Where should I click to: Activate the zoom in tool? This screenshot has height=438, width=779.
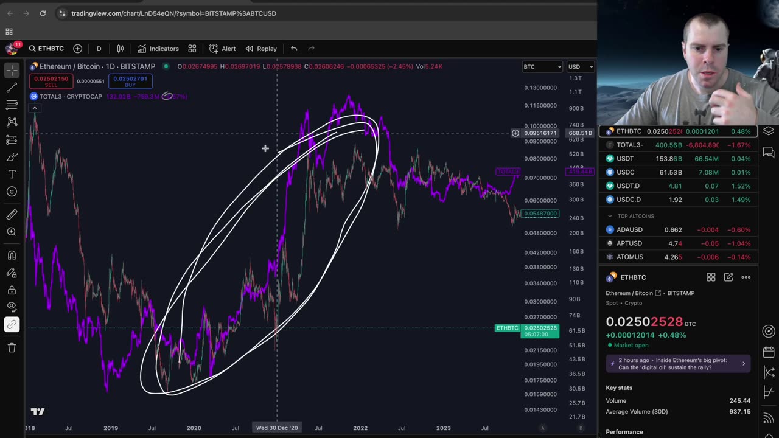[x=12, y=232]
